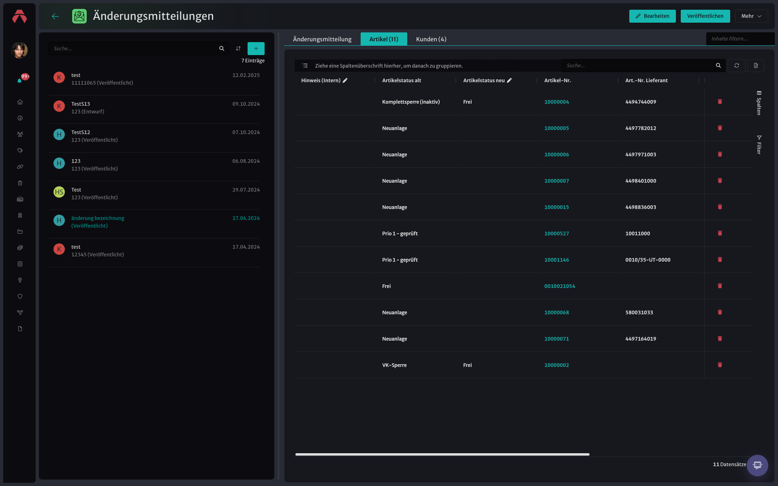The width and height of the screenshot is (778, 486).
Task: Open the database sidebar icon
Action: (20, 264)
